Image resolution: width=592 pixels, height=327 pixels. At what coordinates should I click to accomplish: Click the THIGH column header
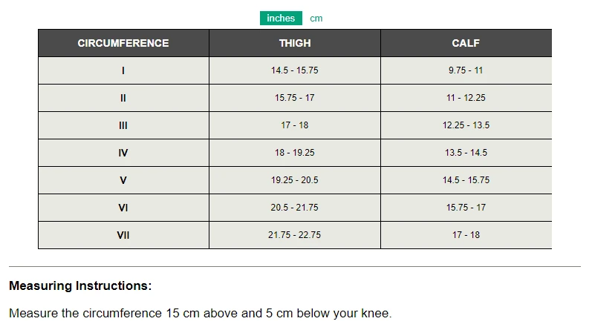click(295, 43)
